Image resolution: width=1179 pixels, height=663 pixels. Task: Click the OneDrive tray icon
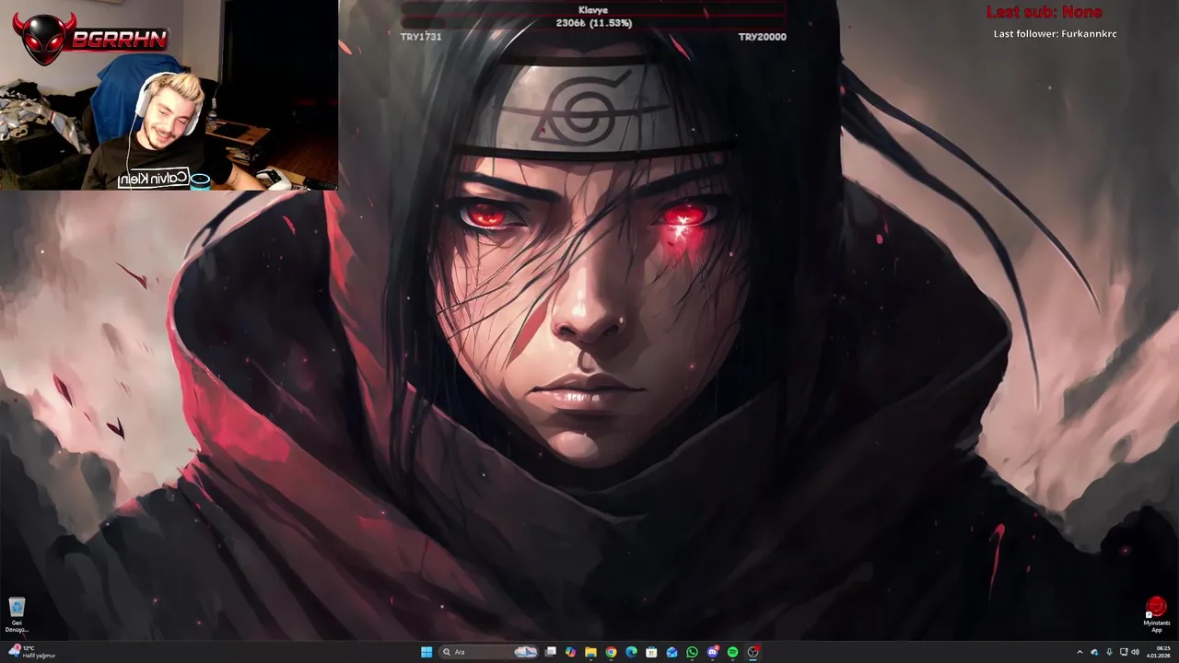coord(1094,652)
